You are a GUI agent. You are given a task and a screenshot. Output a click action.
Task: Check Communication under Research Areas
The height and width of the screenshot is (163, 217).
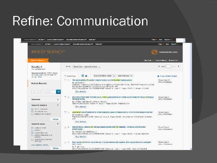tap(32, 128)
